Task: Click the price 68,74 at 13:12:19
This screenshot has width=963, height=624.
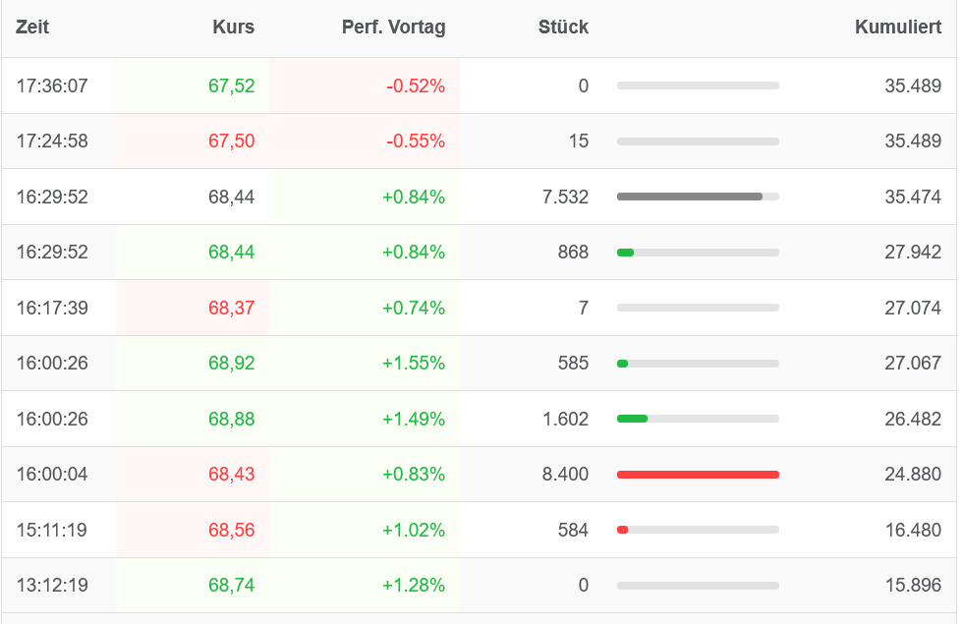Action: pyautogui.click(x=231, y=586)
